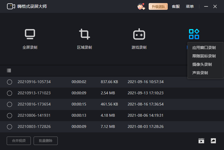
Task: Click the user avatar icon in title bar
Action: click(141, 6)
